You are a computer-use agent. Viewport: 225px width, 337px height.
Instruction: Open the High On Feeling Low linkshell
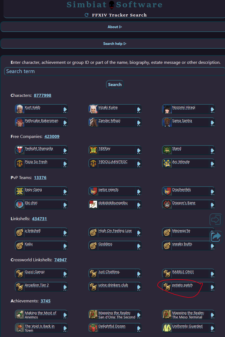click(115, 231)
